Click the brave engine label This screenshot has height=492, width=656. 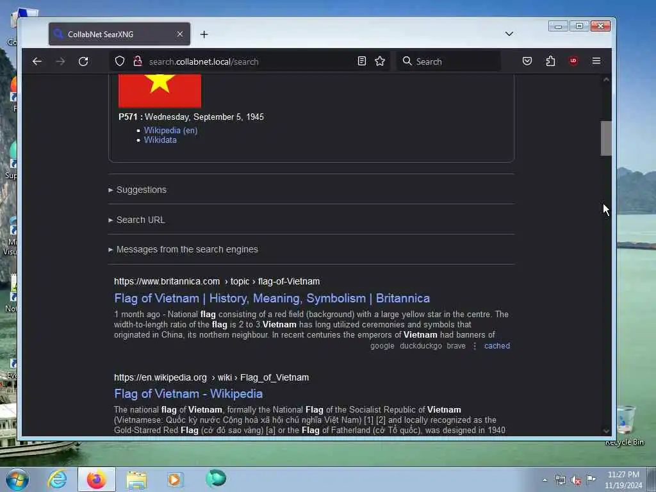tap(456, 346)
